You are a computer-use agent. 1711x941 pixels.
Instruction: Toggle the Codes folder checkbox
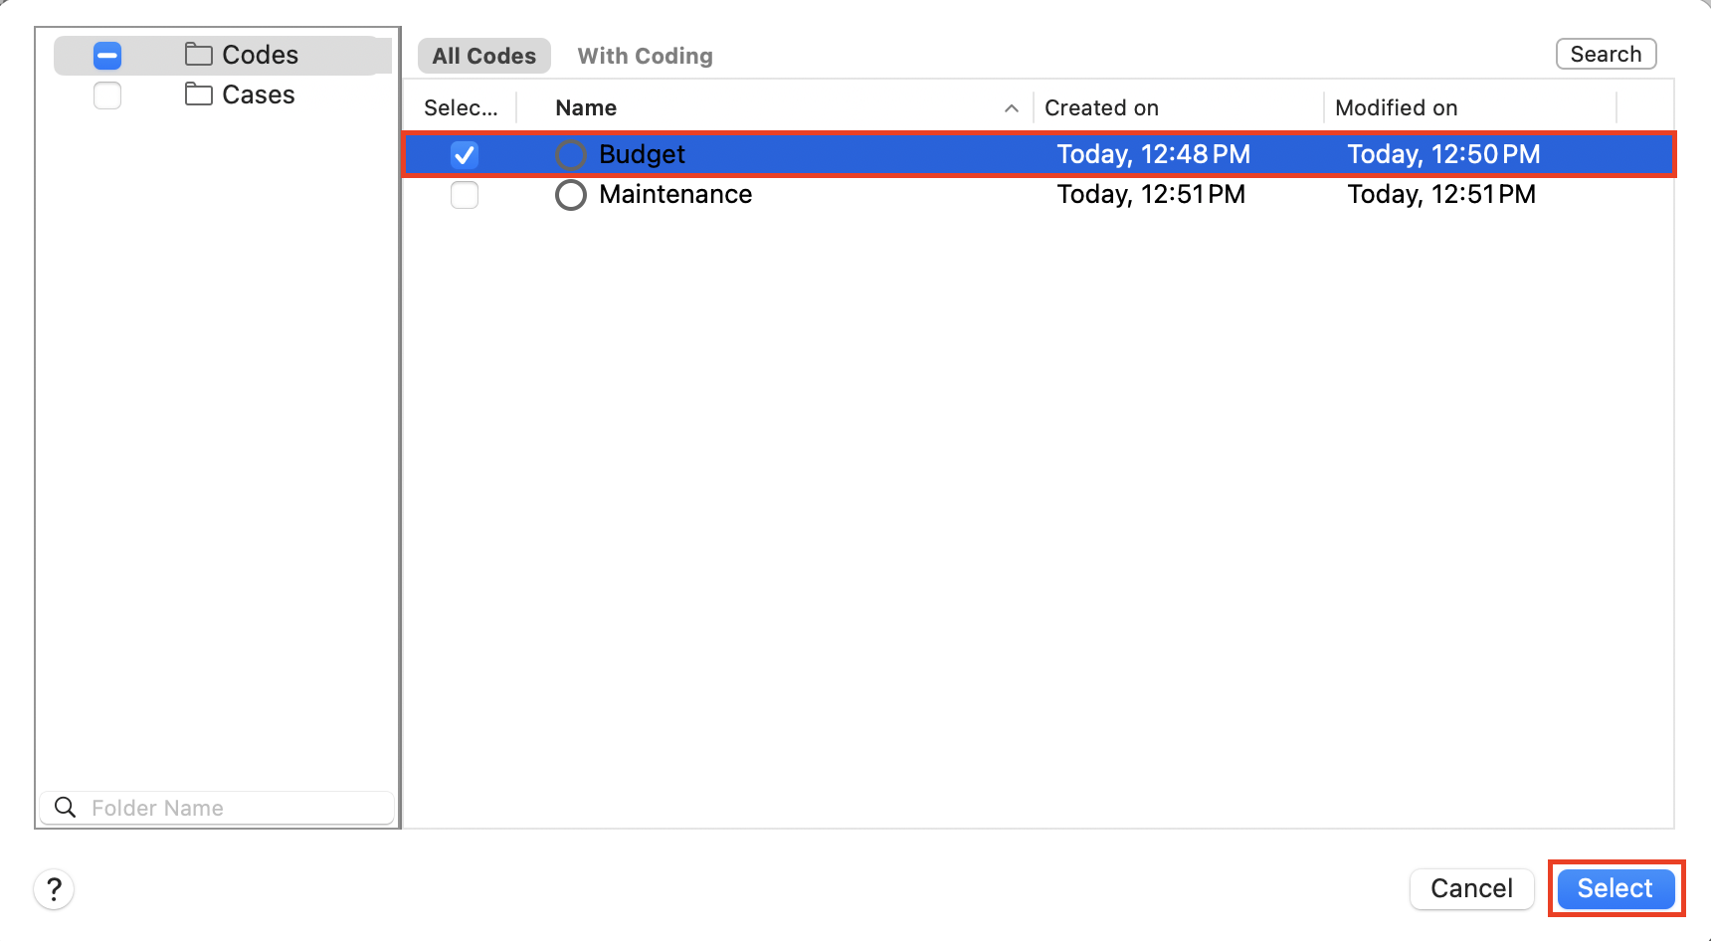[x=107, y=56]
